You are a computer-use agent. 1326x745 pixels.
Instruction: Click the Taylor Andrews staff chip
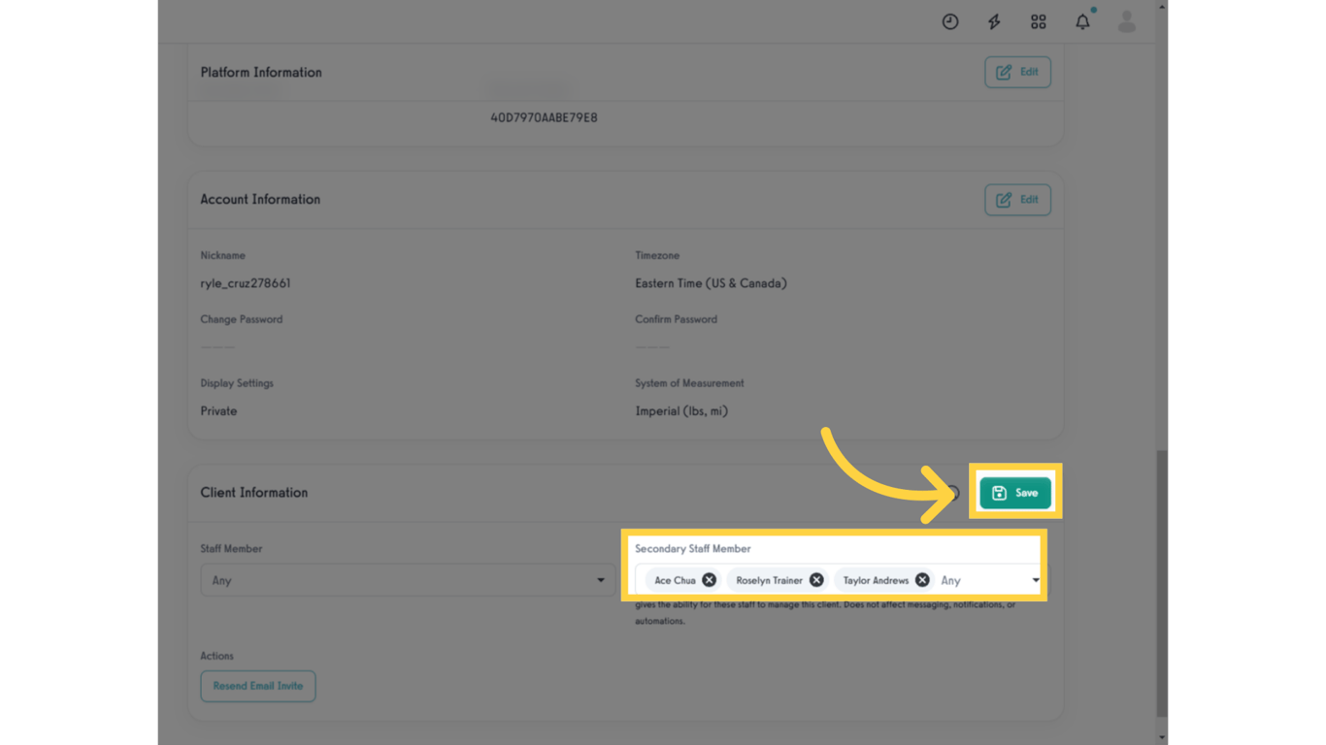pyautogui.click(x=884, y=580)
